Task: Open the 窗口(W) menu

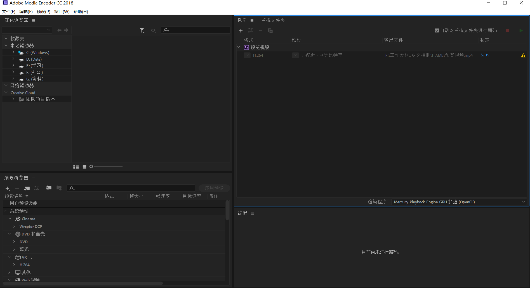Action: (62, 11)
